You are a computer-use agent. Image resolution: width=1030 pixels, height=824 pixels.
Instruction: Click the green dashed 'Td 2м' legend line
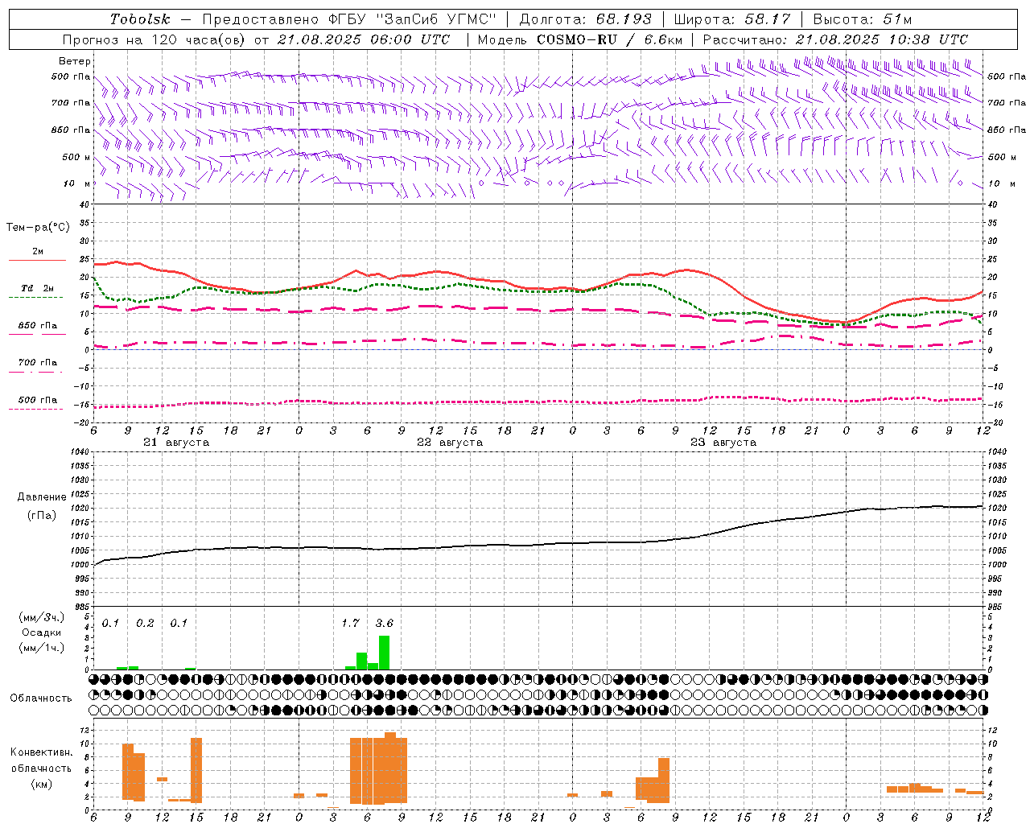click(x=35, y=297)
